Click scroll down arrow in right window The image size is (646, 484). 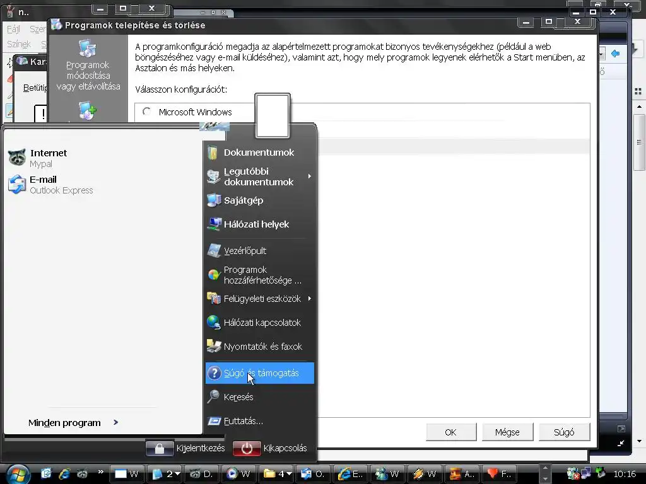[x=639, y=441]
